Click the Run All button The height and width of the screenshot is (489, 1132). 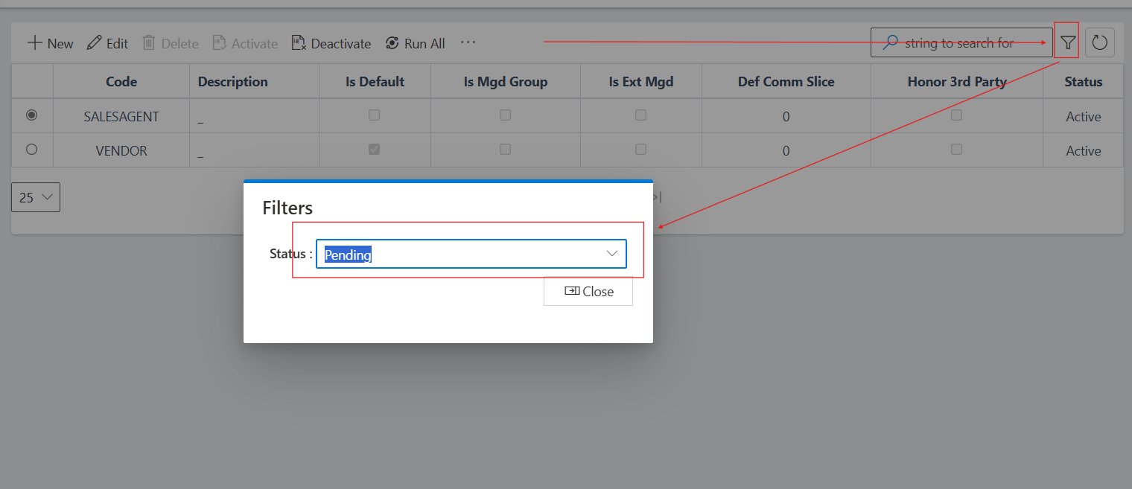tap(415, 43)
